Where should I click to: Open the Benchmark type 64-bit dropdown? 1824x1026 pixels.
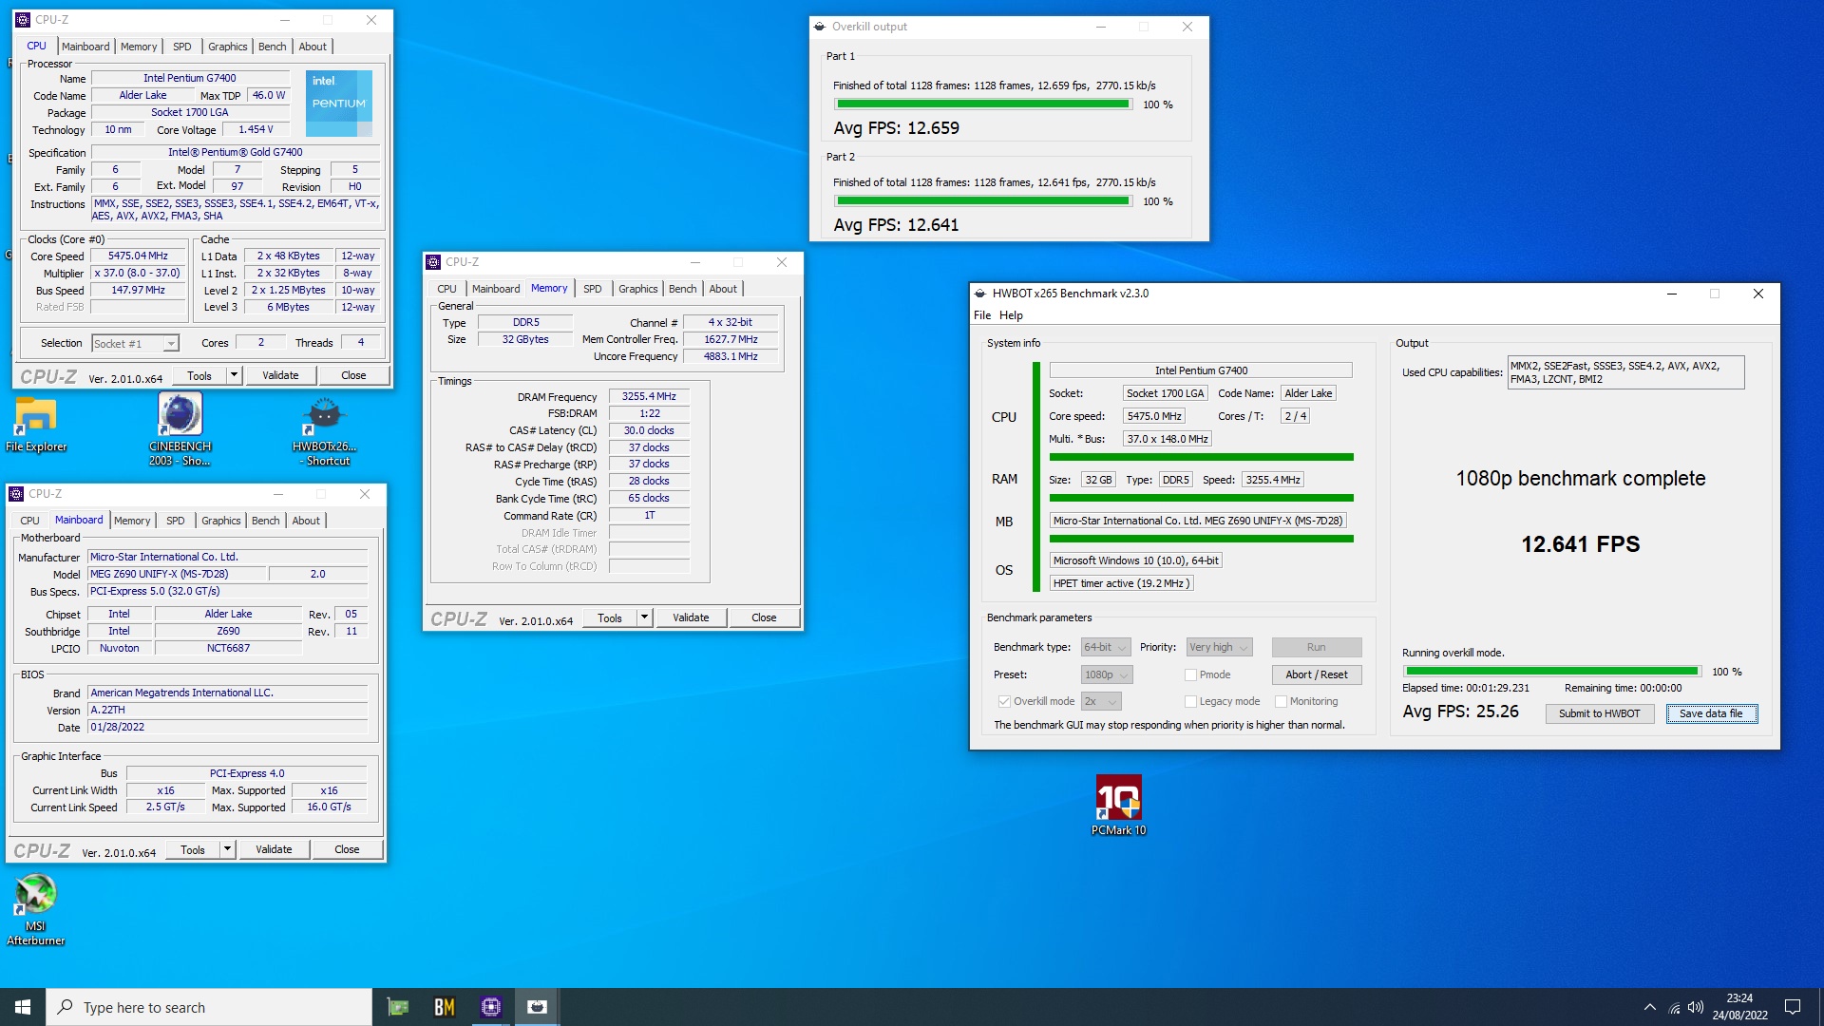coord(1106,647)
